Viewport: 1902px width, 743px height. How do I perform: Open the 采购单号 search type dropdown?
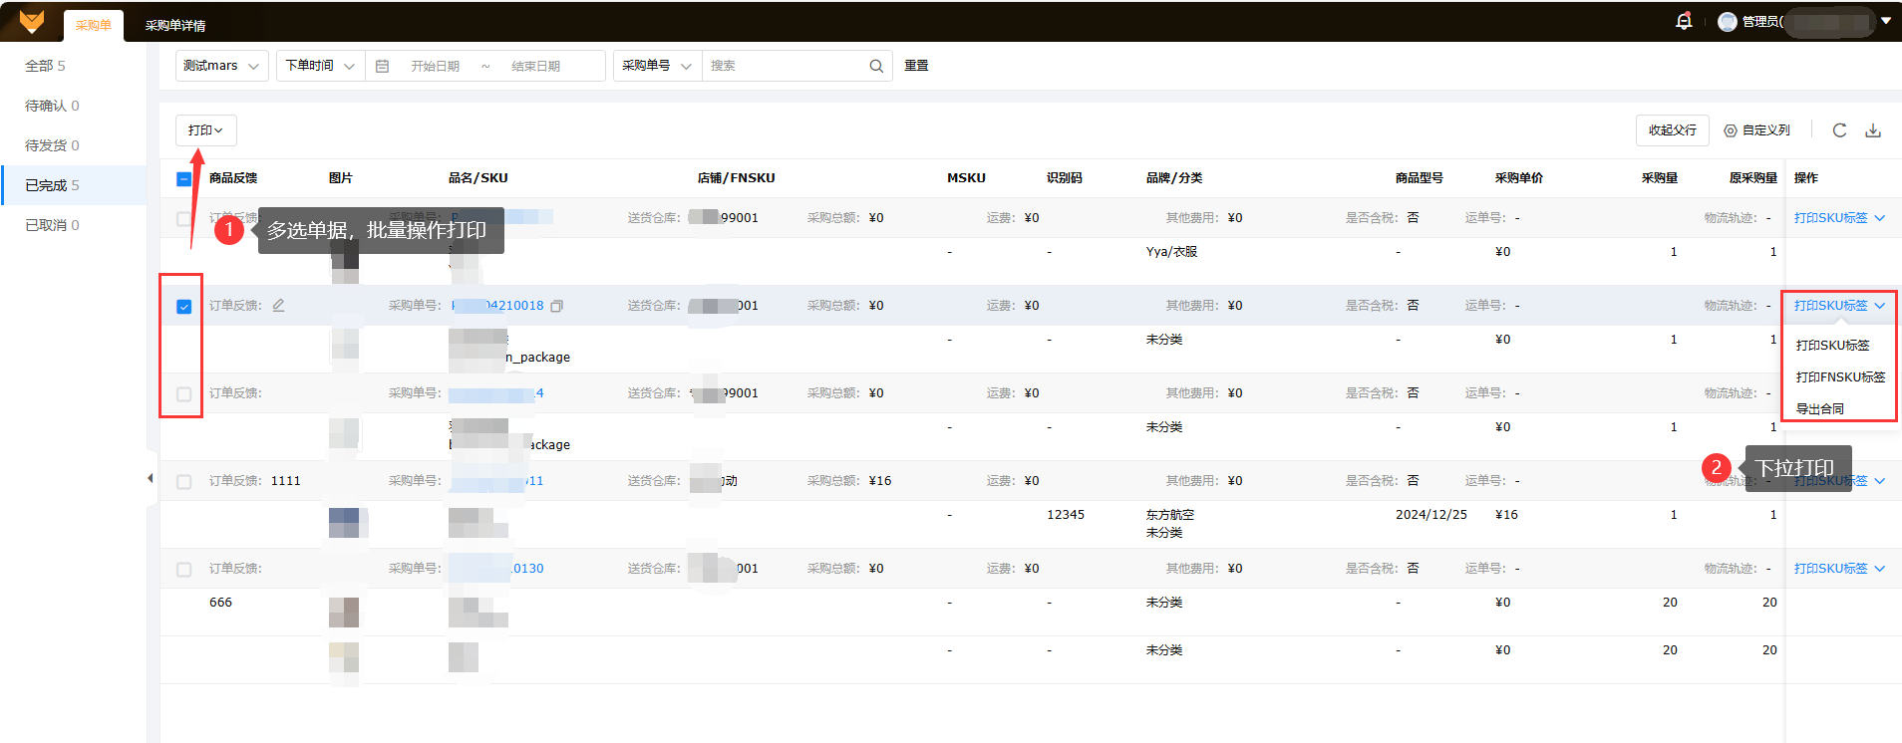click(x=657, y=66)
